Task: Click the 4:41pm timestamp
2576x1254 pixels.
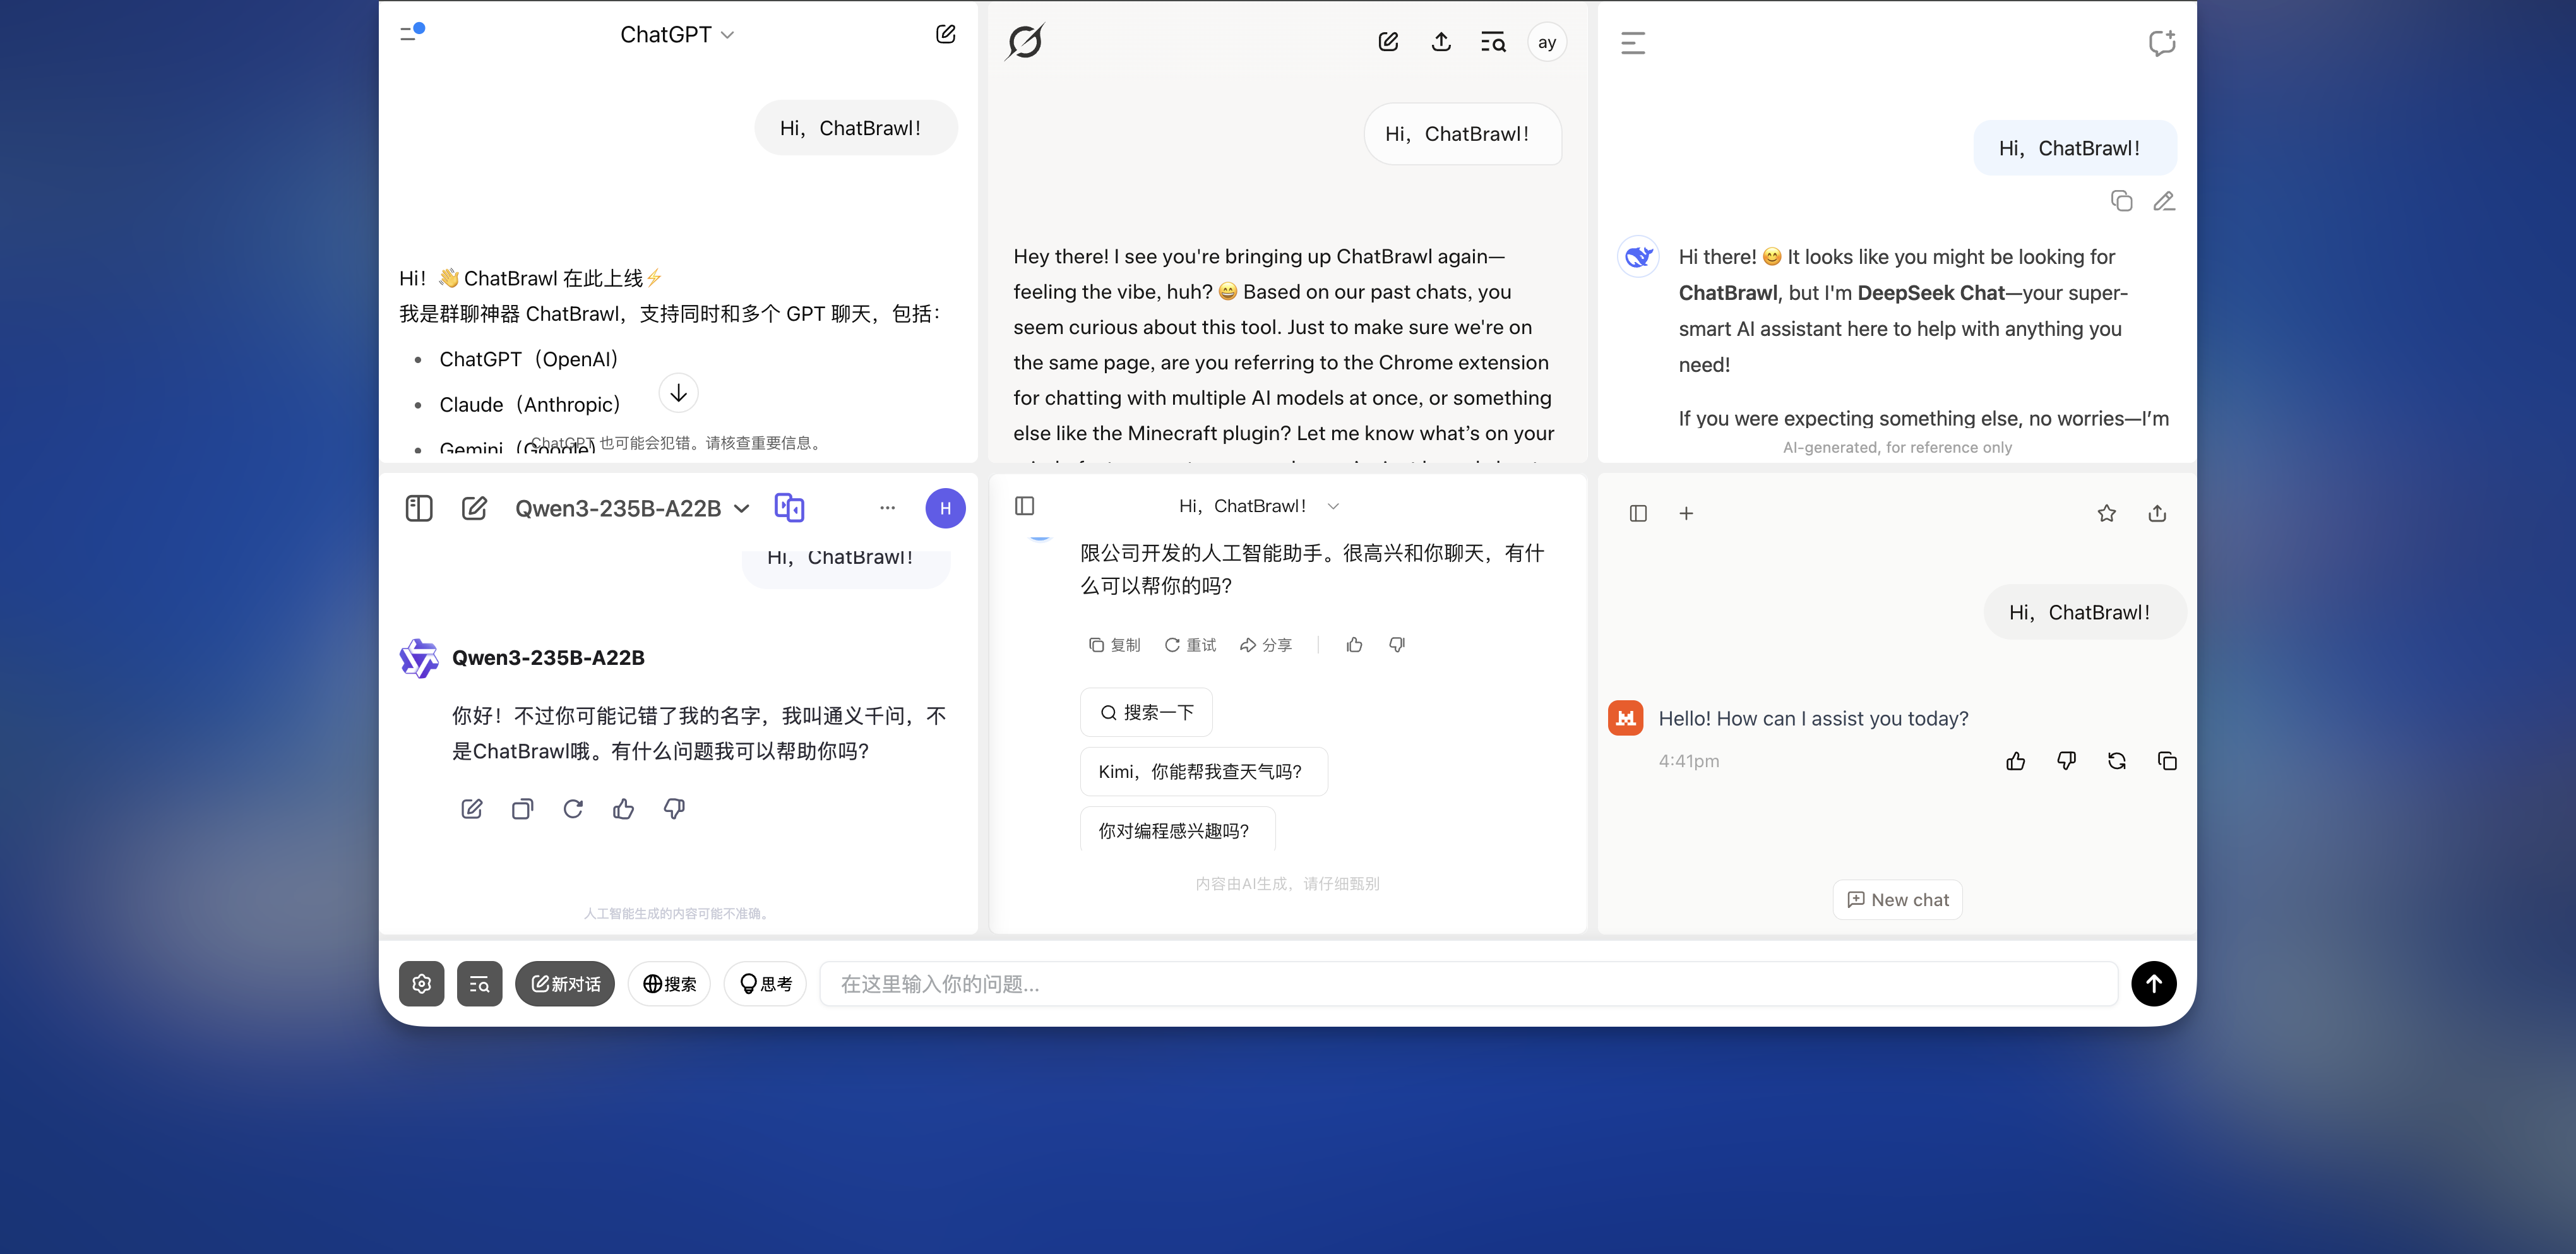Action: click(x=1689, y=761)
